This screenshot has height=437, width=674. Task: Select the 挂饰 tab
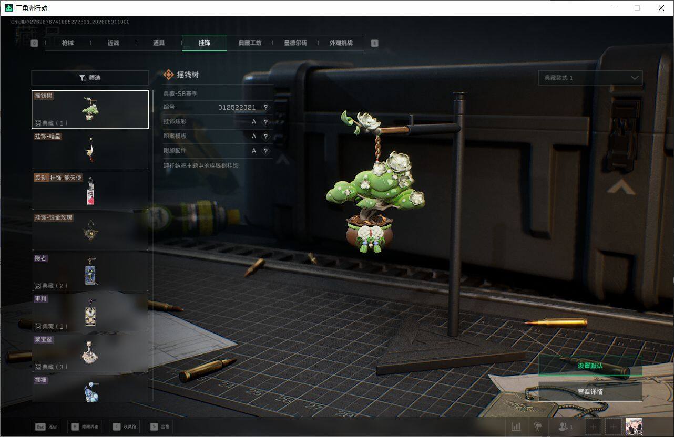205,43
